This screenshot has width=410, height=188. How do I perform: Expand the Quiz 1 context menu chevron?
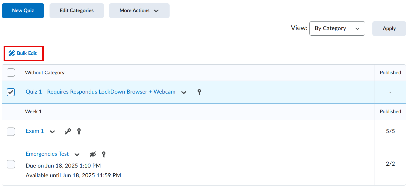click(x=184, y=92)
